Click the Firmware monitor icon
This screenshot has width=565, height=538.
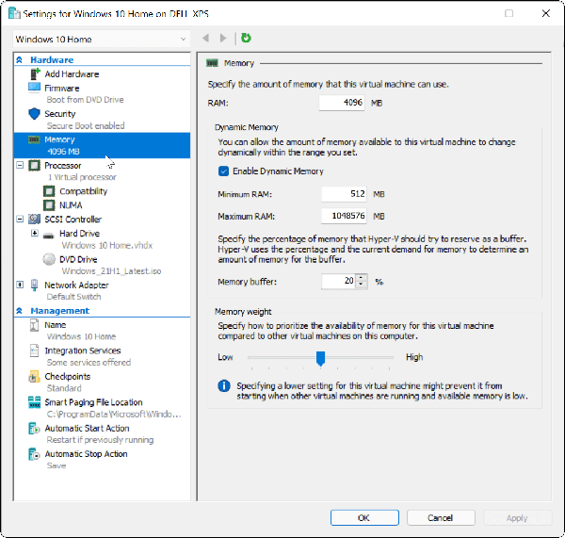tap(34, 88)
